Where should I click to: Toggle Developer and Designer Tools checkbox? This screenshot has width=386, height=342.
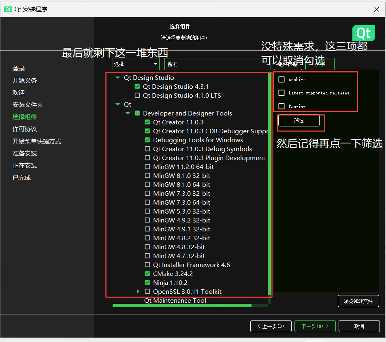[137, 113]
